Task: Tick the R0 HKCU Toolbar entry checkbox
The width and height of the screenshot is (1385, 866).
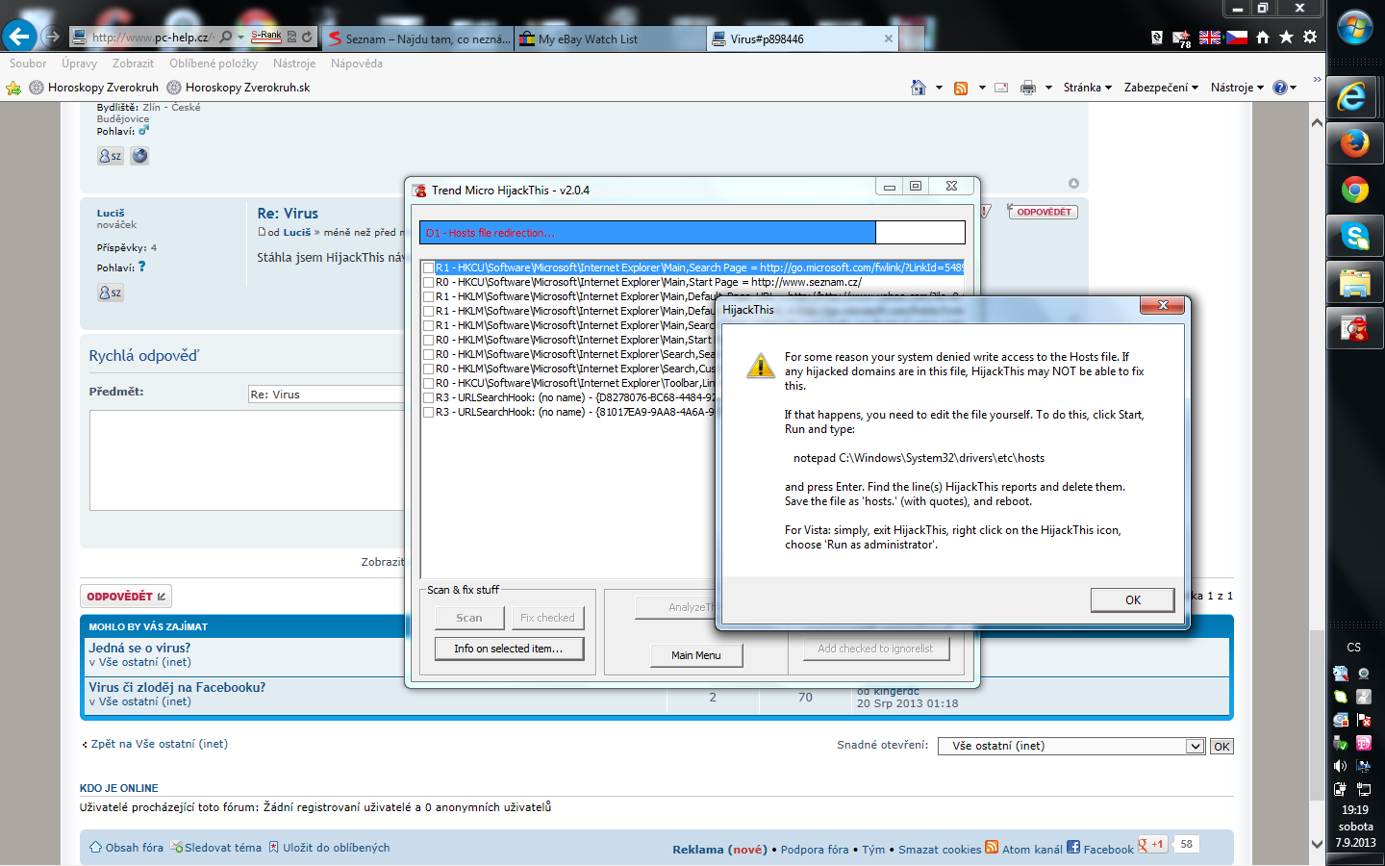Action: tap(428, 384)
